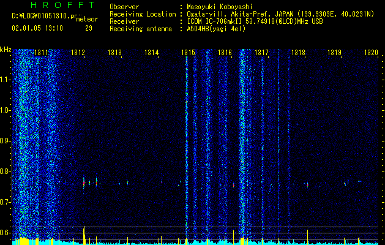Click the 1314 time marker
Image resolution: width=385 pixels, height=245 pixels.
[151, 52]
